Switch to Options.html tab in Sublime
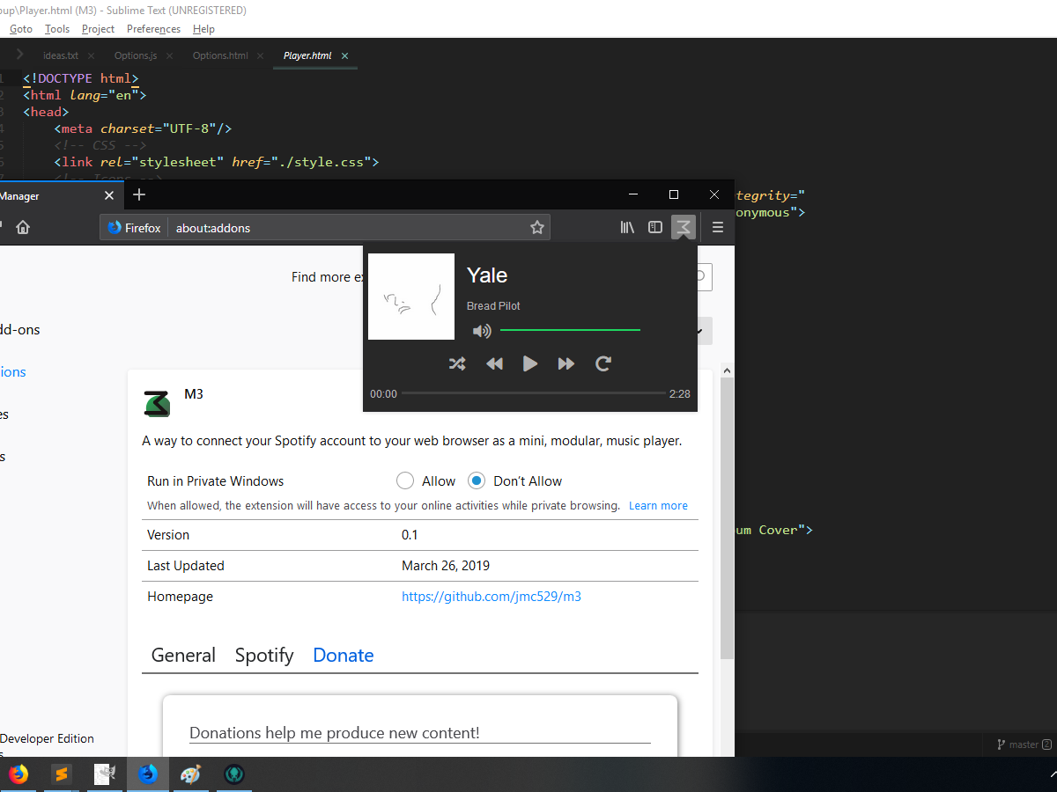 coord(220,55)
